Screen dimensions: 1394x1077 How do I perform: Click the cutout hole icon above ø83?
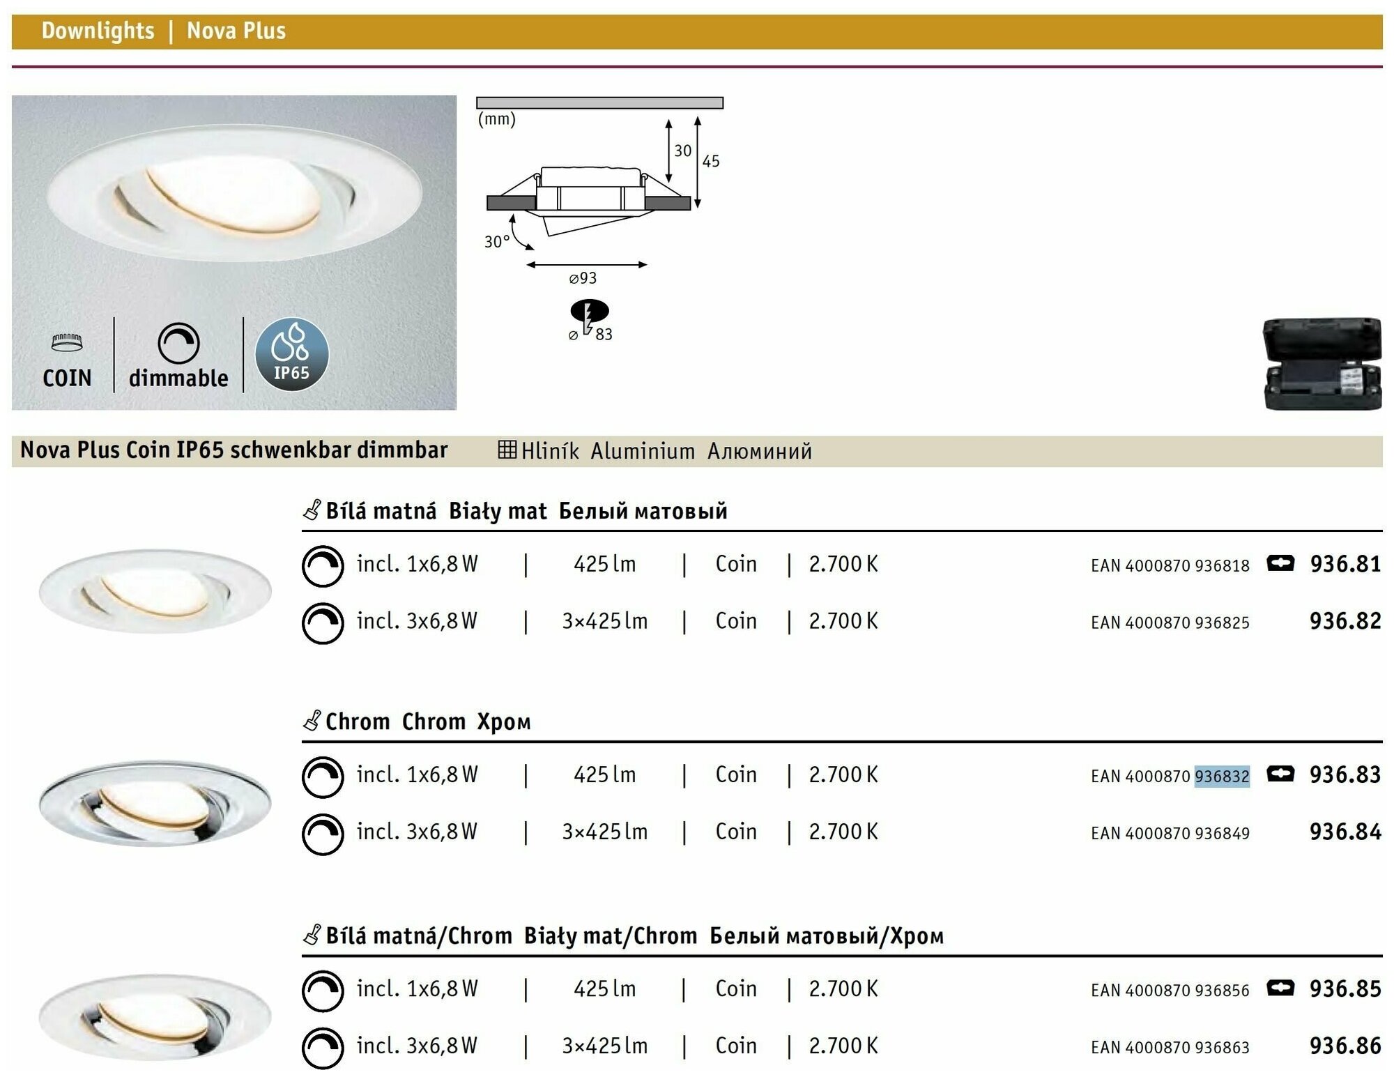[590, 311]
